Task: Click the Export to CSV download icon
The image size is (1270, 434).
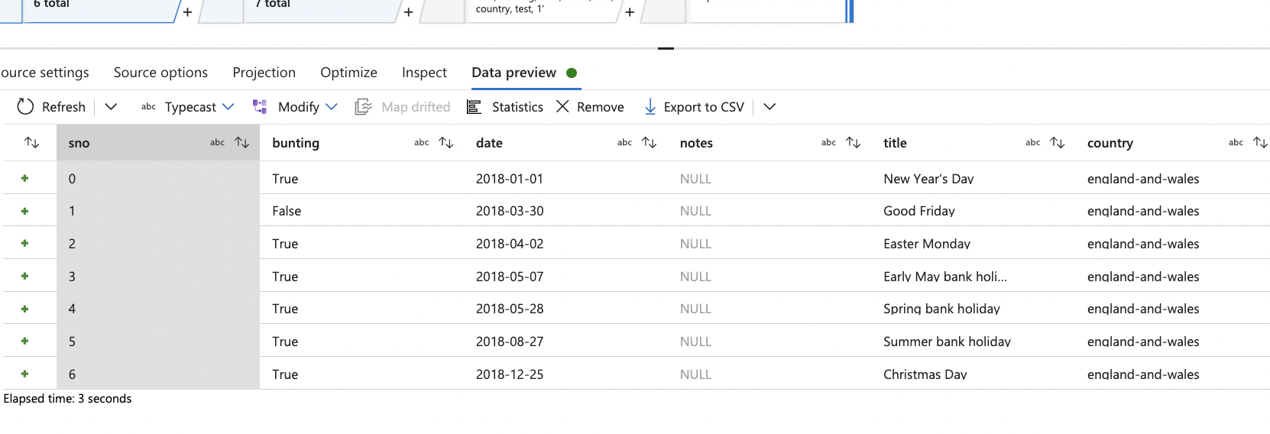Action: (x=650, y=107)
